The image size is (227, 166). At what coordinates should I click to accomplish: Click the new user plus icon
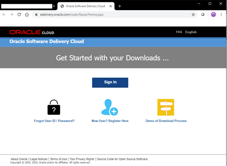tap(110, 107)
